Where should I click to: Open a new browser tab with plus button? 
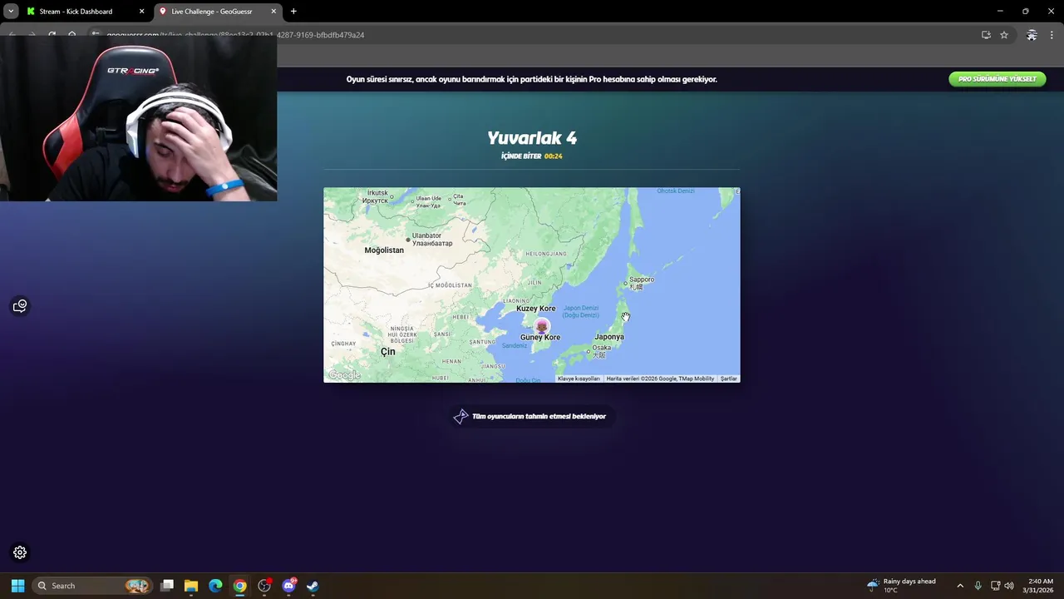pyautogui.click(x=293, y=12)
